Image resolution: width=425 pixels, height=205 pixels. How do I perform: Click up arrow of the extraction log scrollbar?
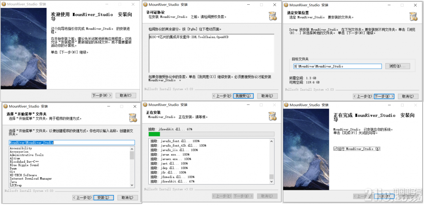point(272,141)
